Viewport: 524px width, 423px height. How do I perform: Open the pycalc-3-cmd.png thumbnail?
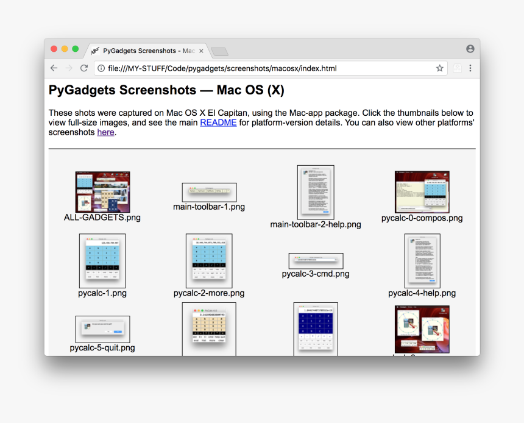click(x=316, y=261)
